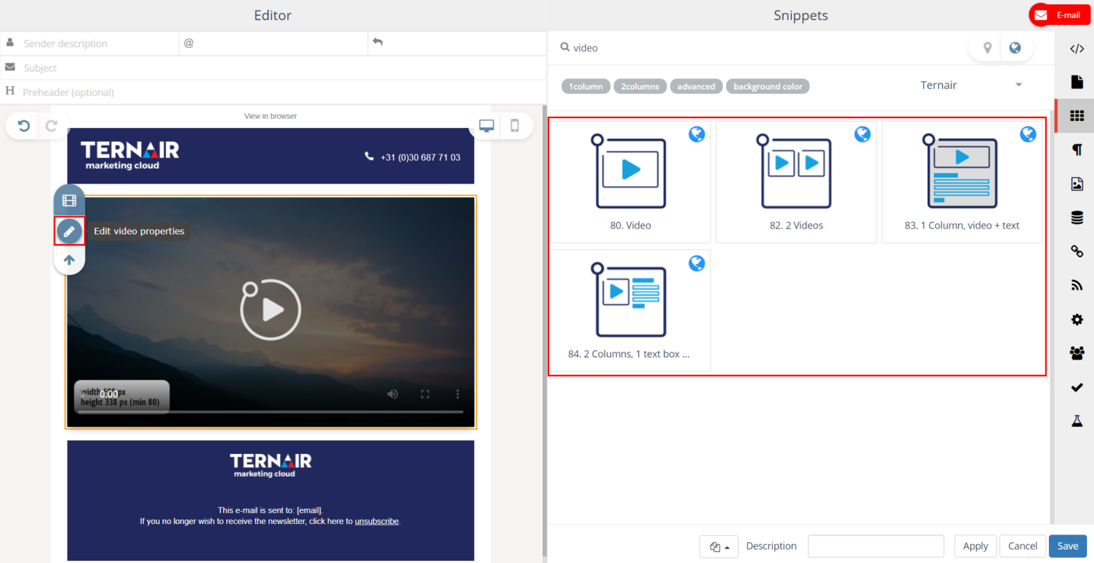
Task: Filter snippets by 2columns tag
Action: (x=640, y=86)
